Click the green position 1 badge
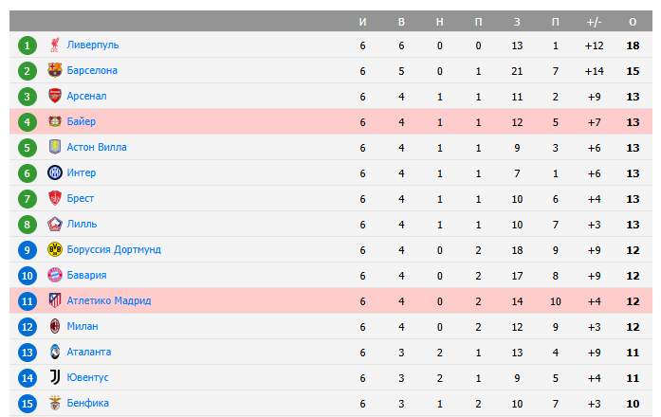 pos(28,45)
